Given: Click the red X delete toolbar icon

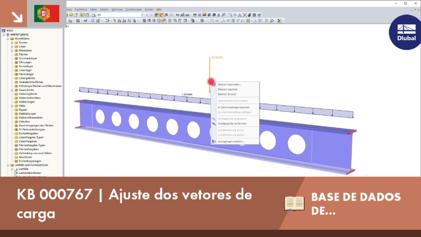Looking at the screenshot, I should click(x=245, y=15).
